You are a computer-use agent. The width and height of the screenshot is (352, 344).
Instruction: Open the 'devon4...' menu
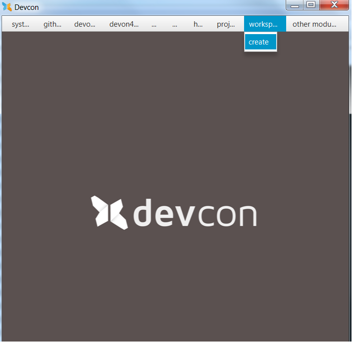124,24
